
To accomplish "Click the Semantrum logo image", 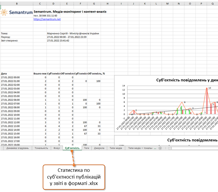I will (17, 12).
